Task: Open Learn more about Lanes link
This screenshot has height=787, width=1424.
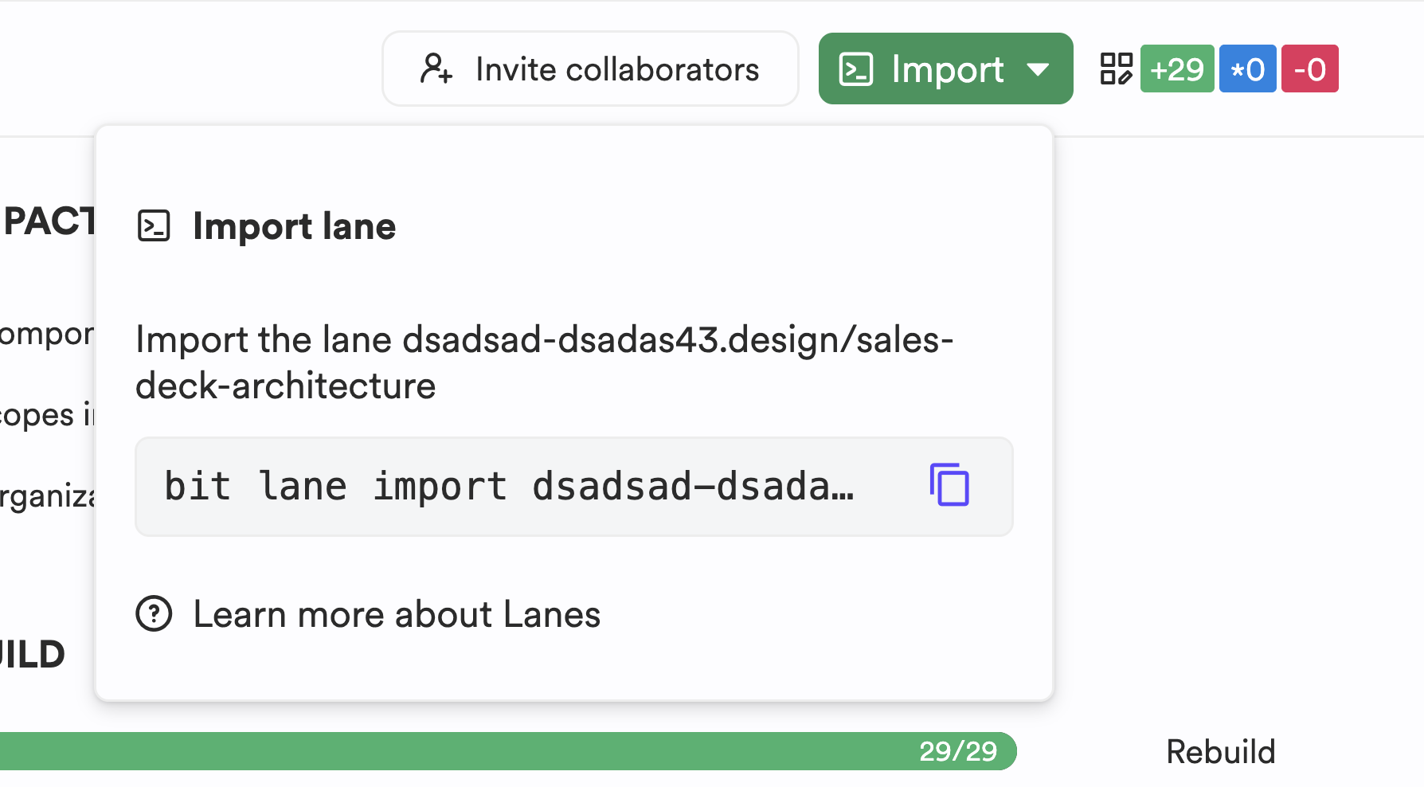Action: [397, 614]
